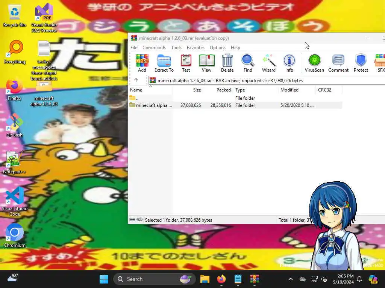Open the Help menu
This screenshot has height=288, width=385.
[x=235, y=48]
